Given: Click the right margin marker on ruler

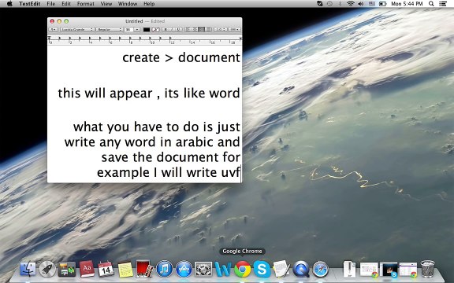Looking at the screenshot, I should tap(240, 39).
